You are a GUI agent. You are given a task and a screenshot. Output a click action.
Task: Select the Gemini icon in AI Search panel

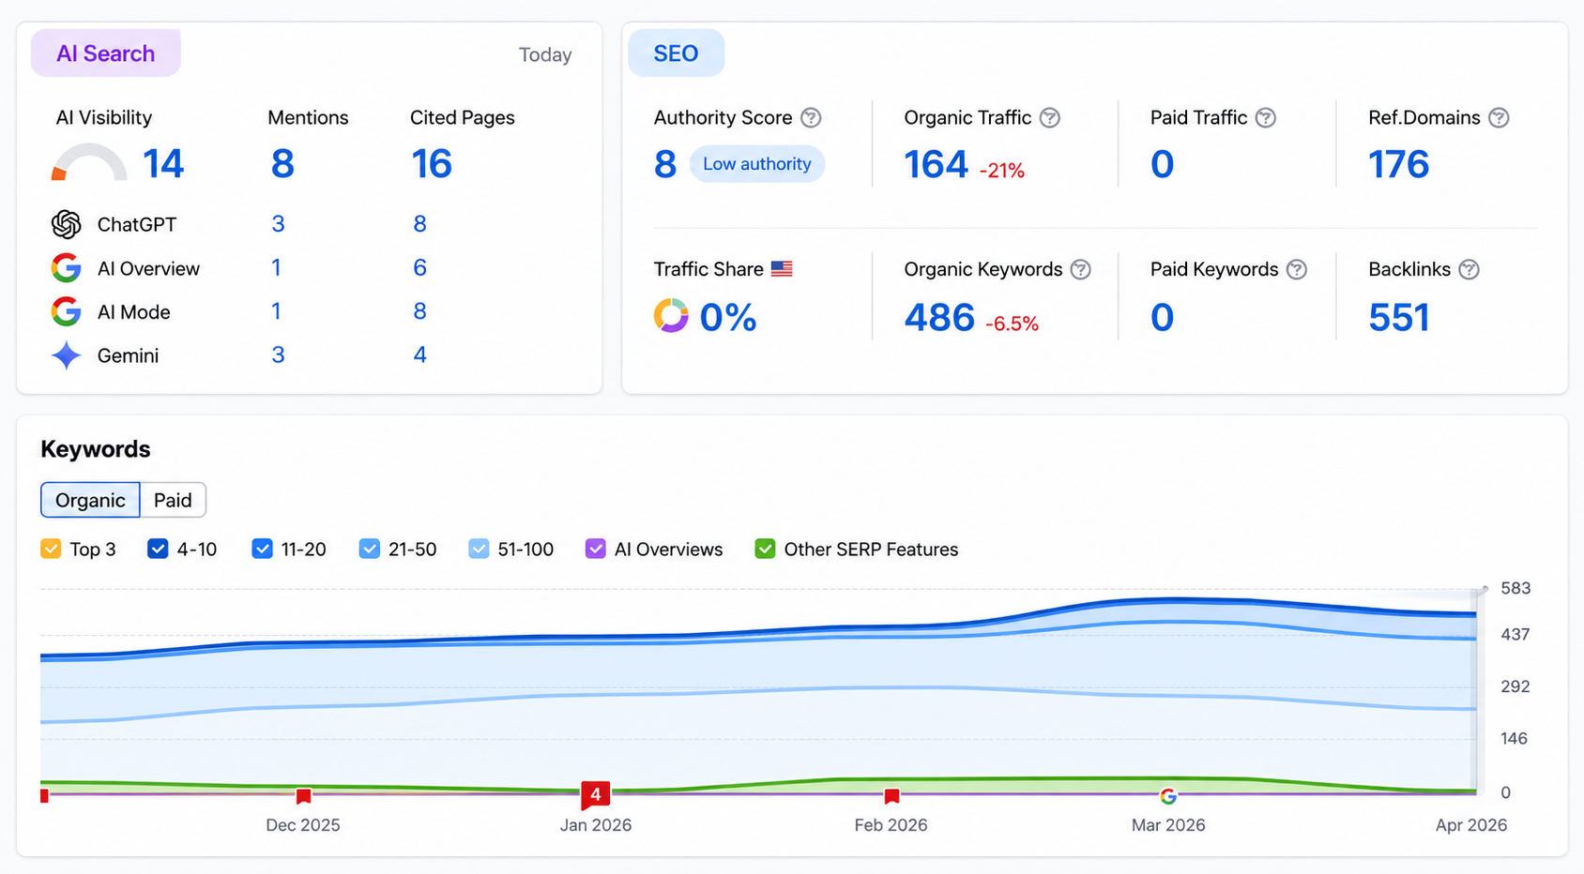point(65,355)
